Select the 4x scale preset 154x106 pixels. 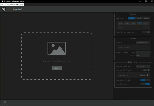coord(133,23)
